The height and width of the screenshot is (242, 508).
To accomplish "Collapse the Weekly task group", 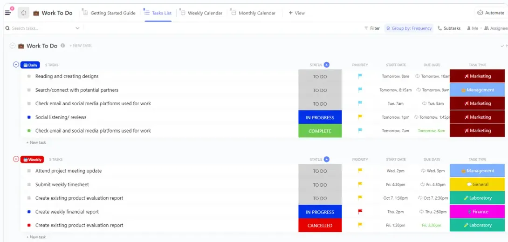I will click(x=16, y=159).
